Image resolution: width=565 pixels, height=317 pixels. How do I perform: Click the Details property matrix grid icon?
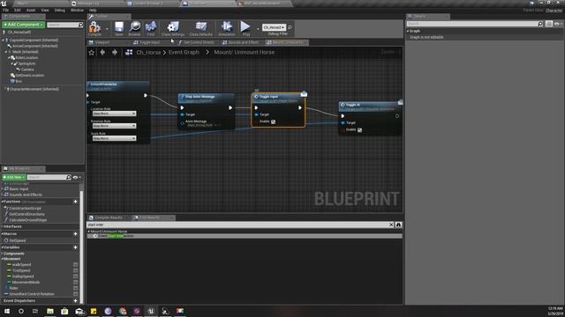point(549,24)
